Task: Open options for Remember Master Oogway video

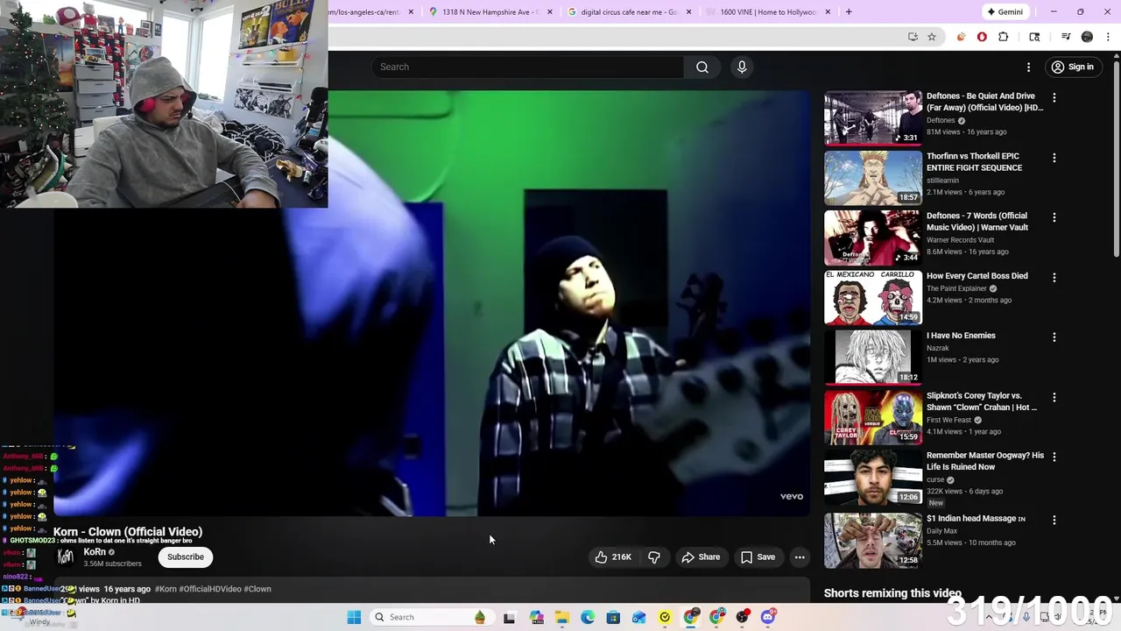Action: [x=1054, y=457]
